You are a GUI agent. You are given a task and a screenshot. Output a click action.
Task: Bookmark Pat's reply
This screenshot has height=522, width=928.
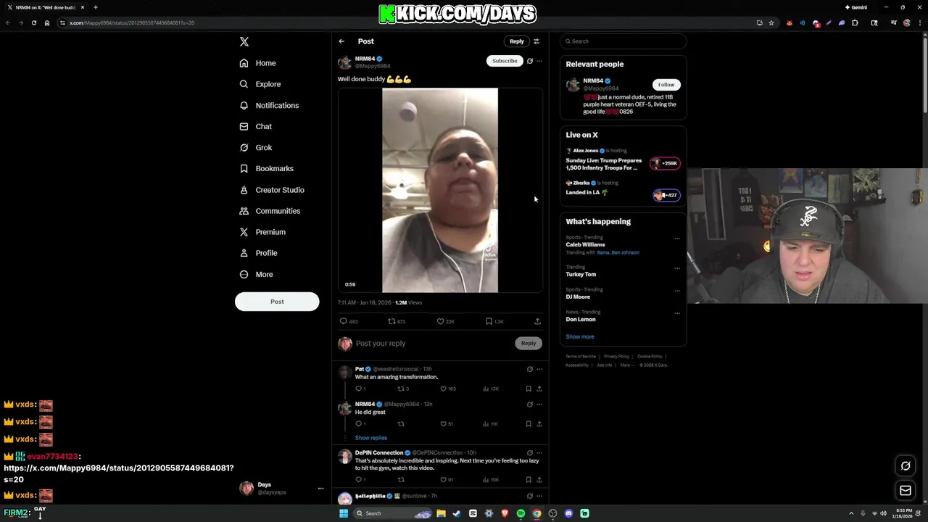529,389
